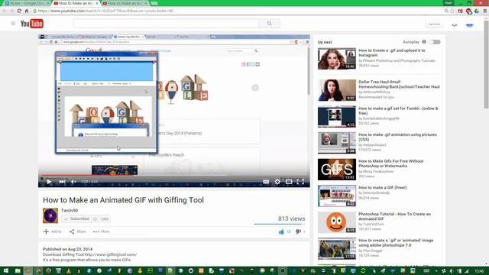Like the video with thumbs up
The width and height of the screenshot is (489, 275).
pos(281,231)
